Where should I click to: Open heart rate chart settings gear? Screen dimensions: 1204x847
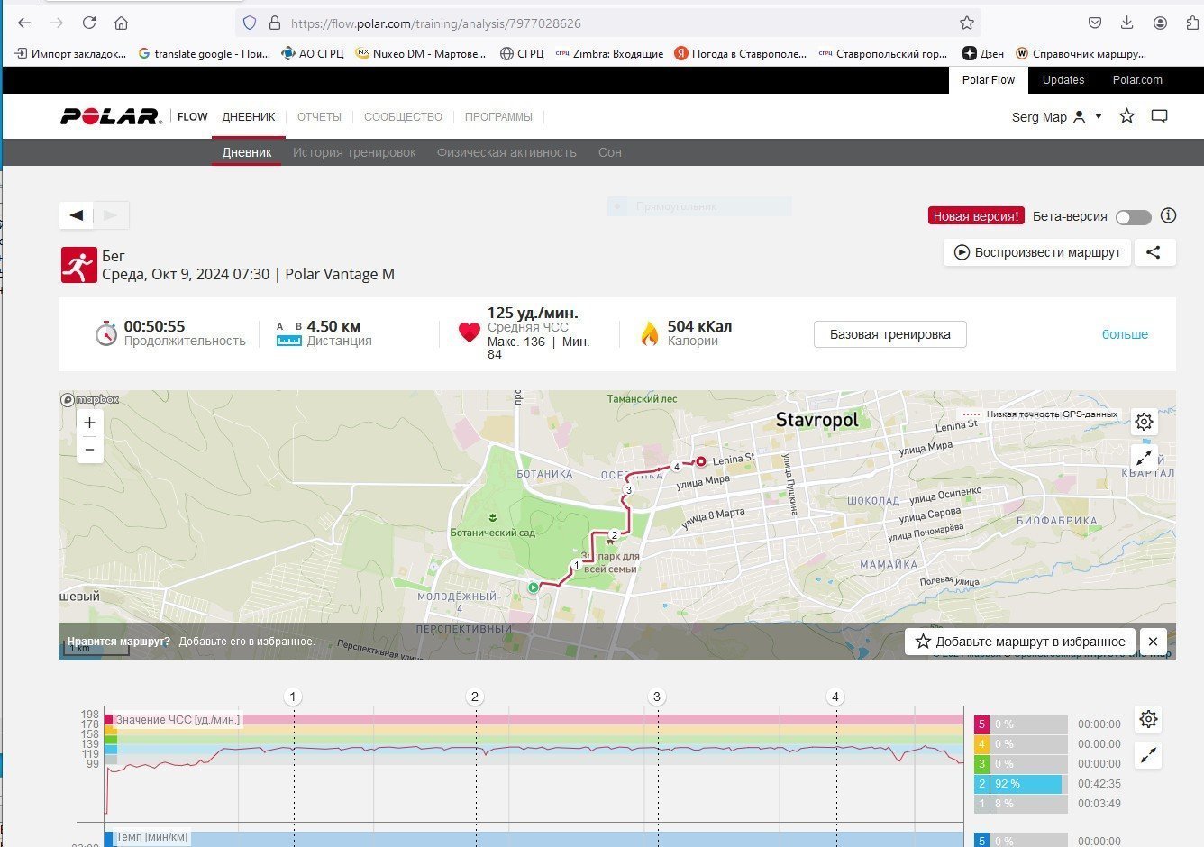[x=1148, y=719]
